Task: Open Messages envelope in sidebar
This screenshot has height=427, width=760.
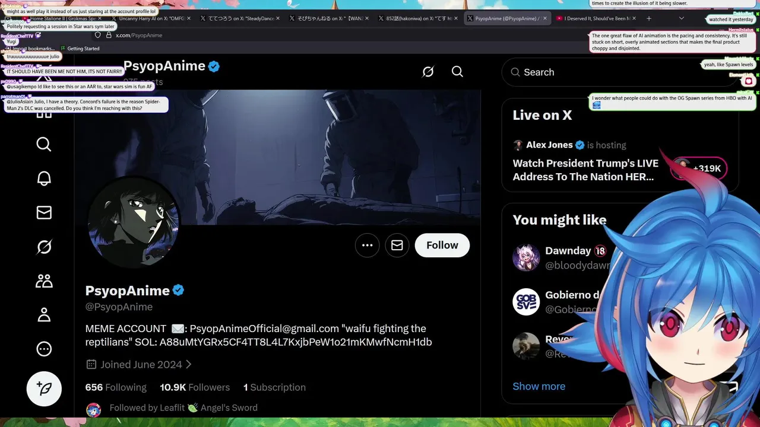Action: tap(44, 212)
